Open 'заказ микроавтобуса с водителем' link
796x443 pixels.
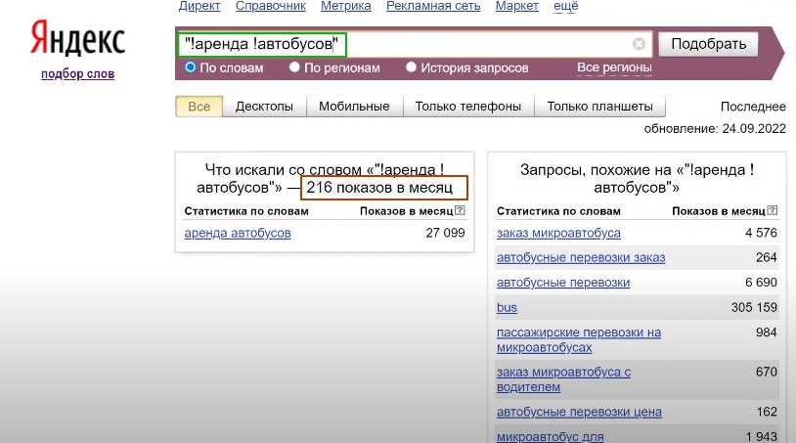563,379
